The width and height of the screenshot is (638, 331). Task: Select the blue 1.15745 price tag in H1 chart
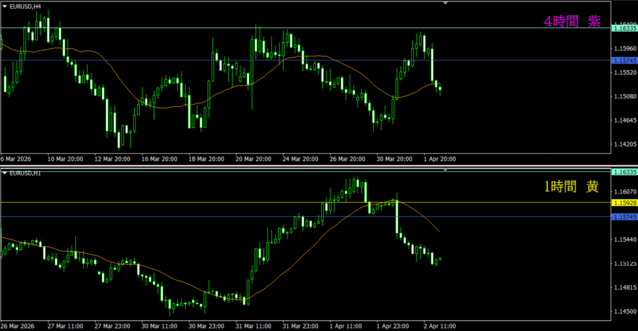pos(624,217)
